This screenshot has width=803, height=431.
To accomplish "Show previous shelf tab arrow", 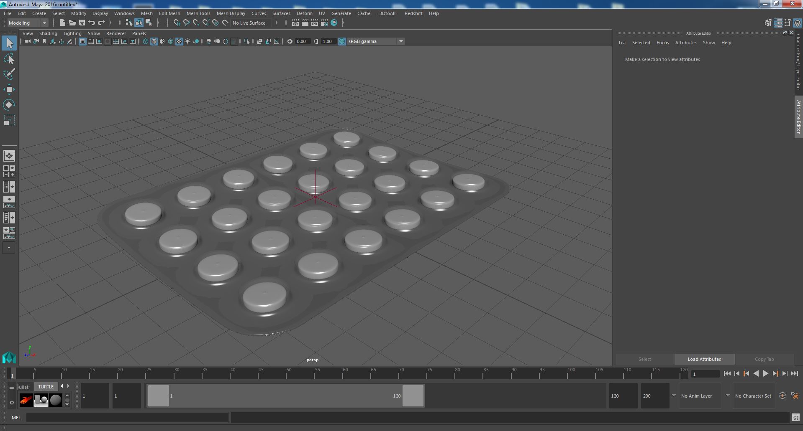I will coord(62,386).
